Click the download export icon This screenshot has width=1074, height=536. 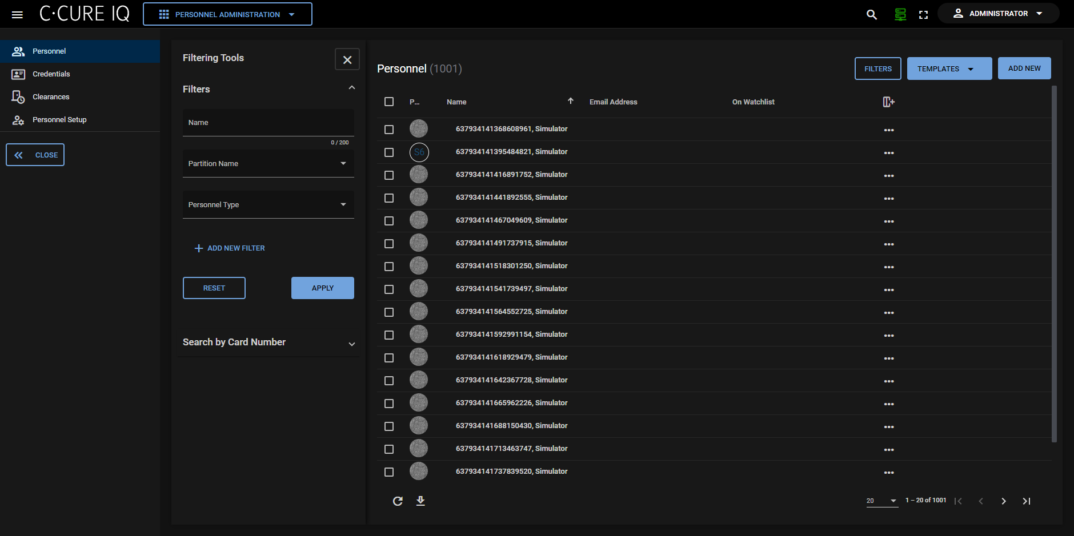click(x=420, y=501)
